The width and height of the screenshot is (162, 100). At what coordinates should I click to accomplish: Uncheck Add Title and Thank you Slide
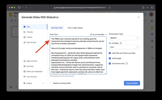coord(110,53)
